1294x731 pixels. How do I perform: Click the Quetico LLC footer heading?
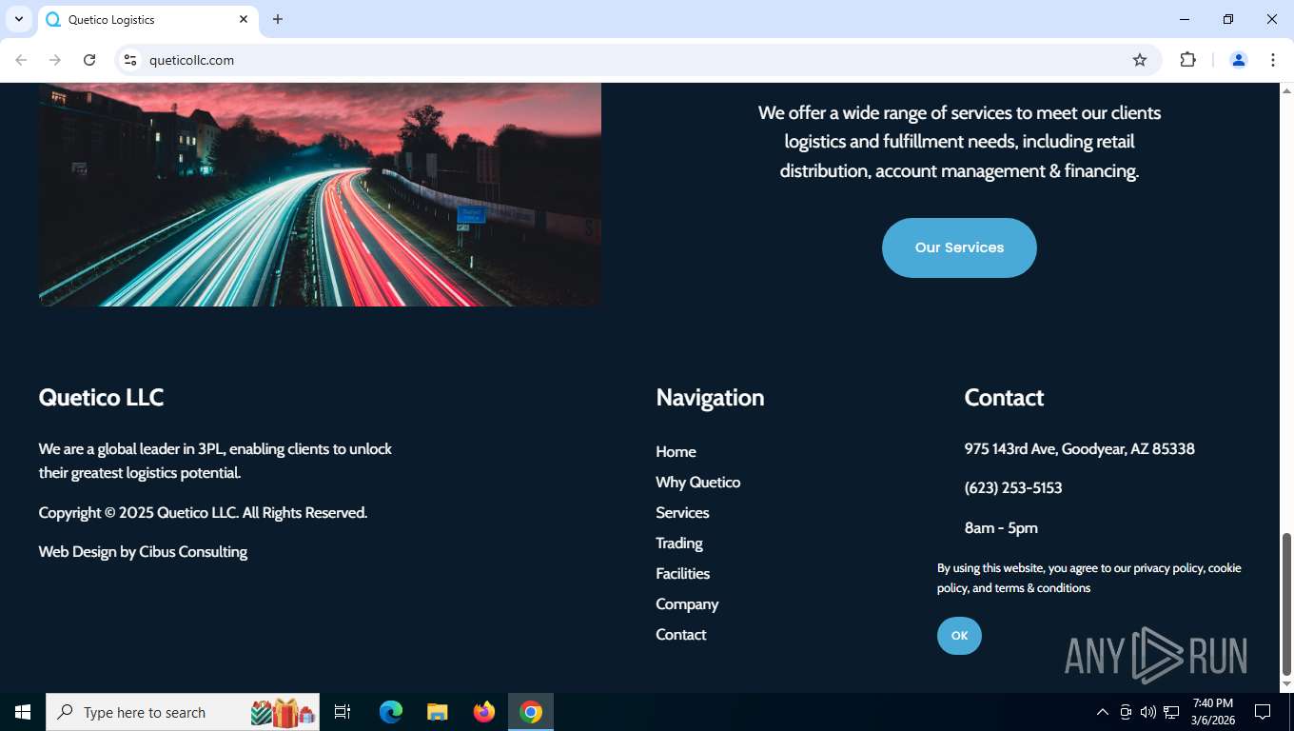click(x=101, y=398)
